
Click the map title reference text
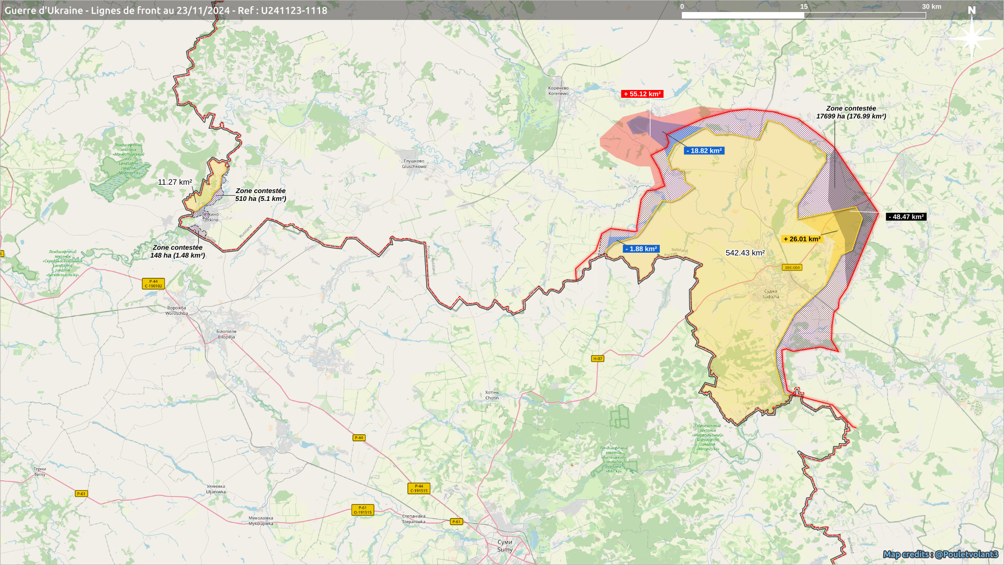click(x=166, y=10)
